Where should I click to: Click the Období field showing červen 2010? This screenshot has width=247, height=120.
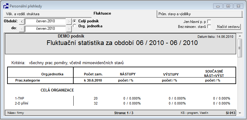pos(45,21)
